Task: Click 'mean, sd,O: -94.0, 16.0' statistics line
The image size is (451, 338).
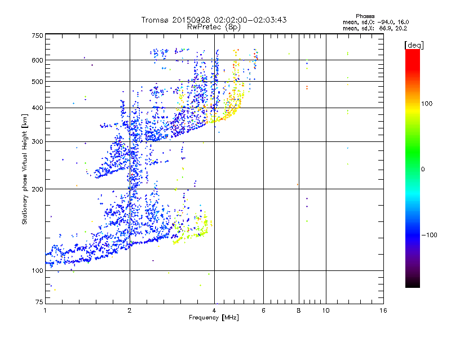Action: [x=375, y=22]
